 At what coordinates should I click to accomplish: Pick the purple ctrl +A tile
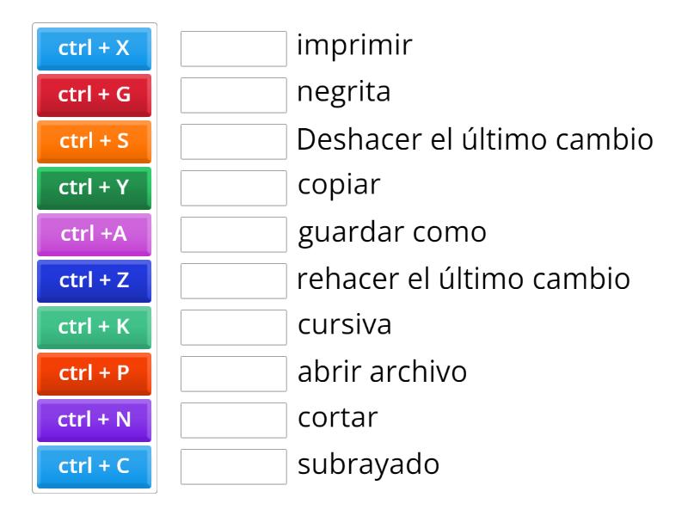point(93,235)
